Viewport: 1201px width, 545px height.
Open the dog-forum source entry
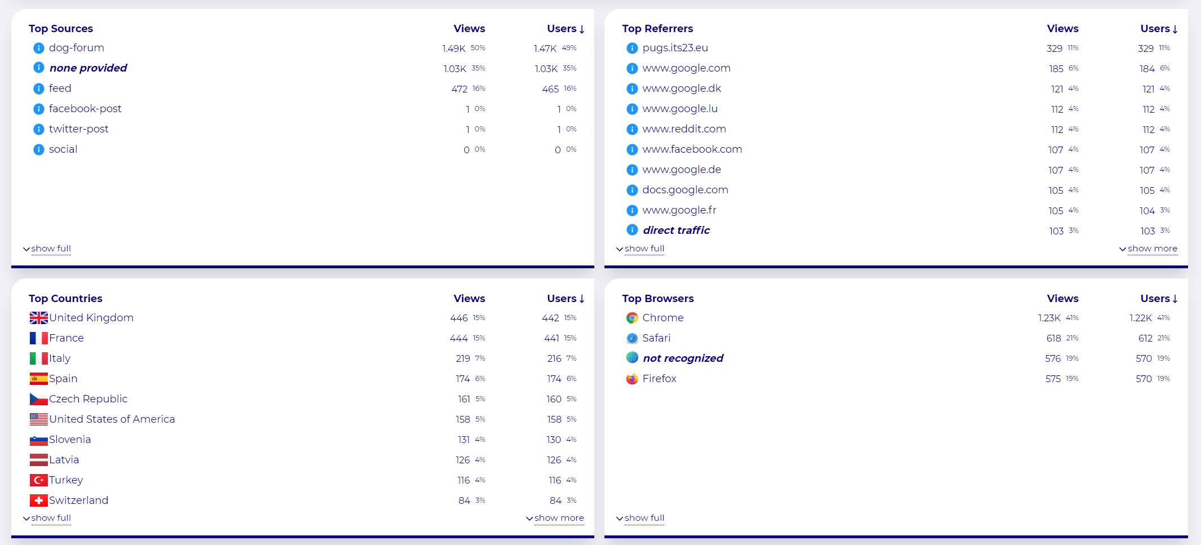[77, 48]
